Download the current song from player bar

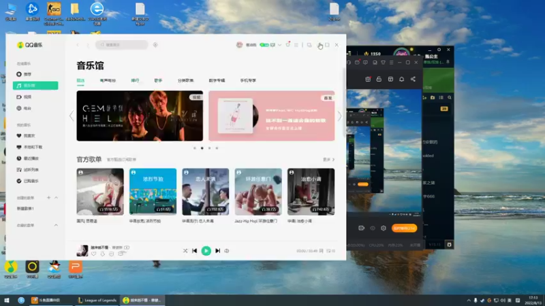(103, 254)
